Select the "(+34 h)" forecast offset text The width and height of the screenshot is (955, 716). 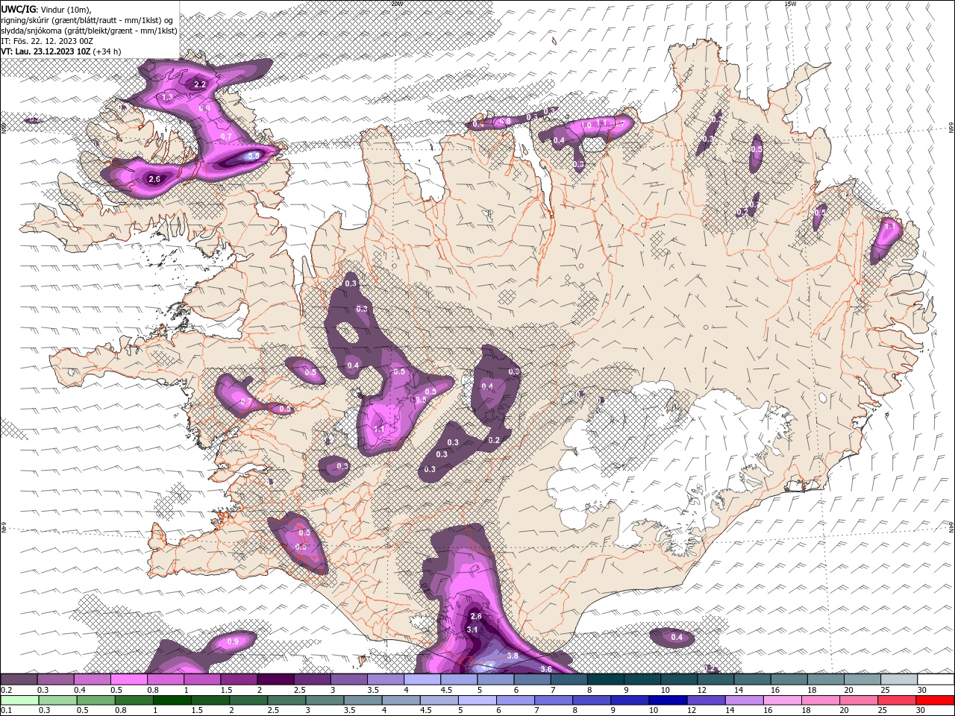point(107,51)
